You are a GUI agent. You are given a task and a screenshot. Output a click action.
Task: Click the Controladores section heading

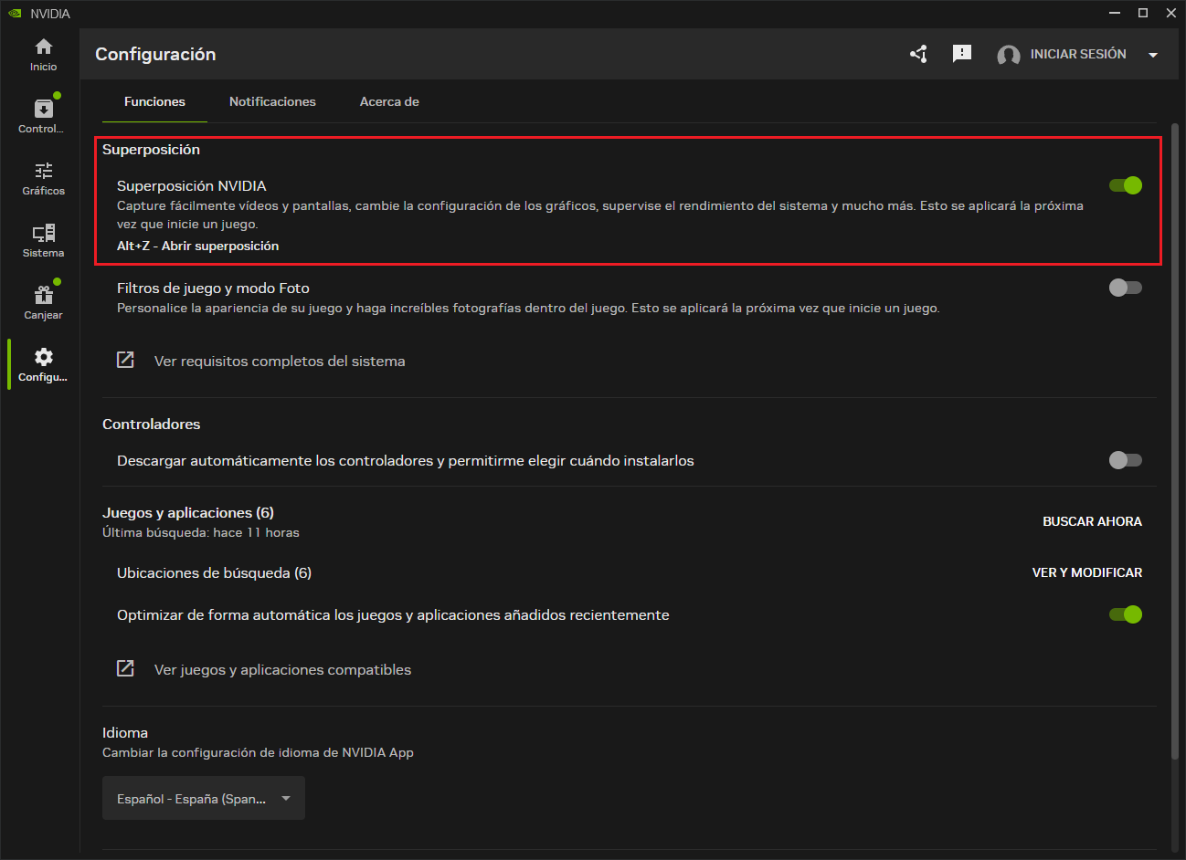[152, 425]
